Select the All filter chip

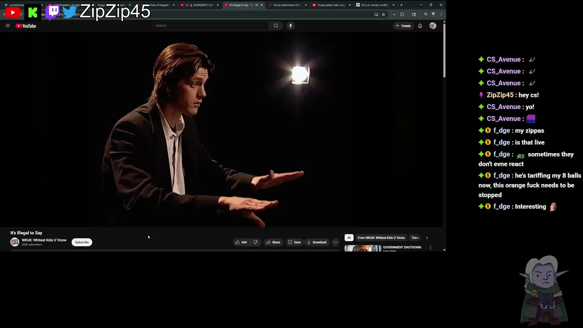coord(349,238)
